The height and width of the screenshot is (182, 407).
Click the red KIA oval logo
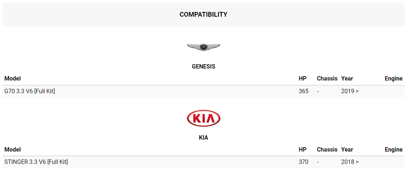(x=204, y=118)
